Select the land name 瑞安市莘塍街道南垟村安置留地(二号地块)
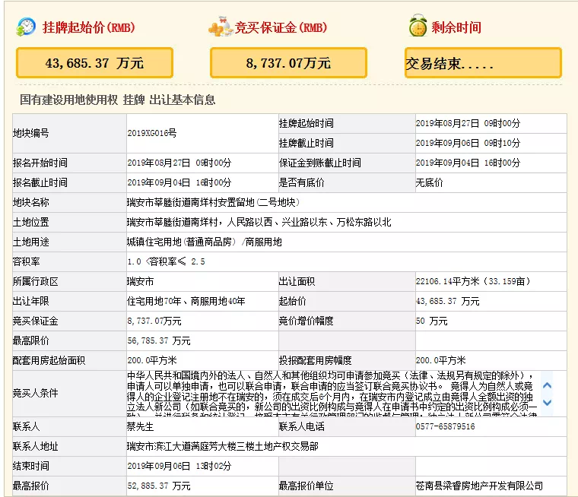 214,202
